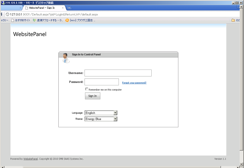Click the remote desktop title bar icon
The height and width of the screenshot is (168, 244).
point(3,3)
